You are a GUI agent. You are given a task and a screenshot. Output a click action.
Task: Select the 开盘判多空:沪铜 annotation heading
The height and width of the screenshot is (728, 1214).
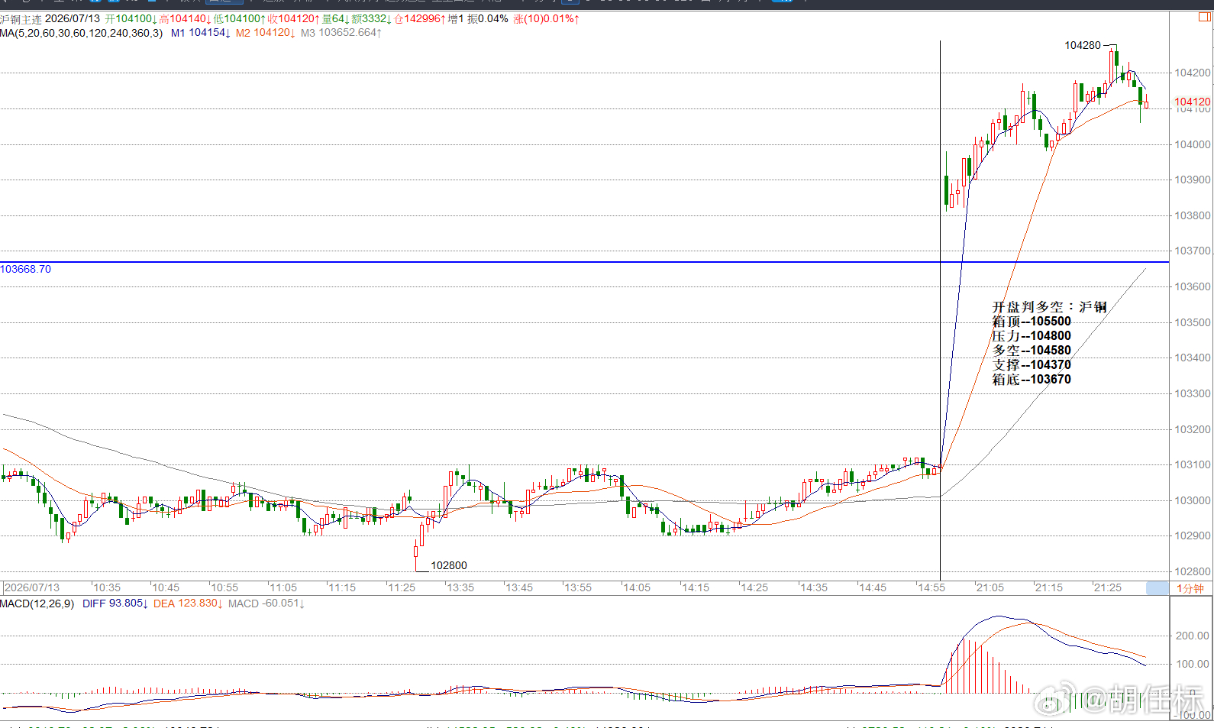point(1049,306)
